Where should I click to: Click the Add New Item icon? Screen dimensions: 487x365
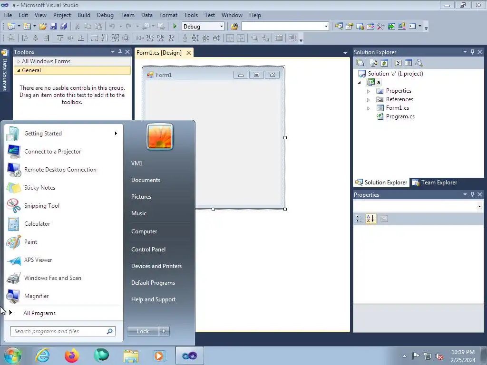click(x=27, y=27)
